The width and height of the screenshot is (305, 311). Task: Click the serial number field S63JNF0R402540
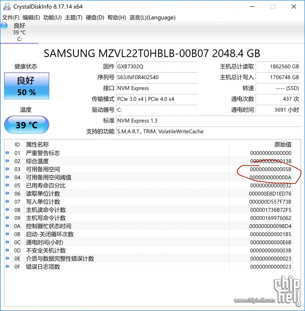tap(157, 77)
